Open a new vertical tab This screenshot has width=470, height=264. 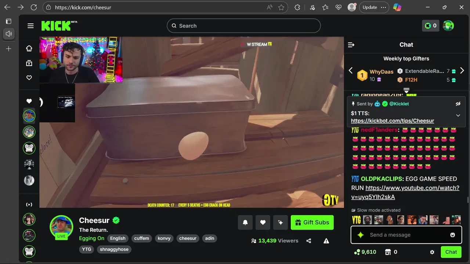[x=9, y=49]
